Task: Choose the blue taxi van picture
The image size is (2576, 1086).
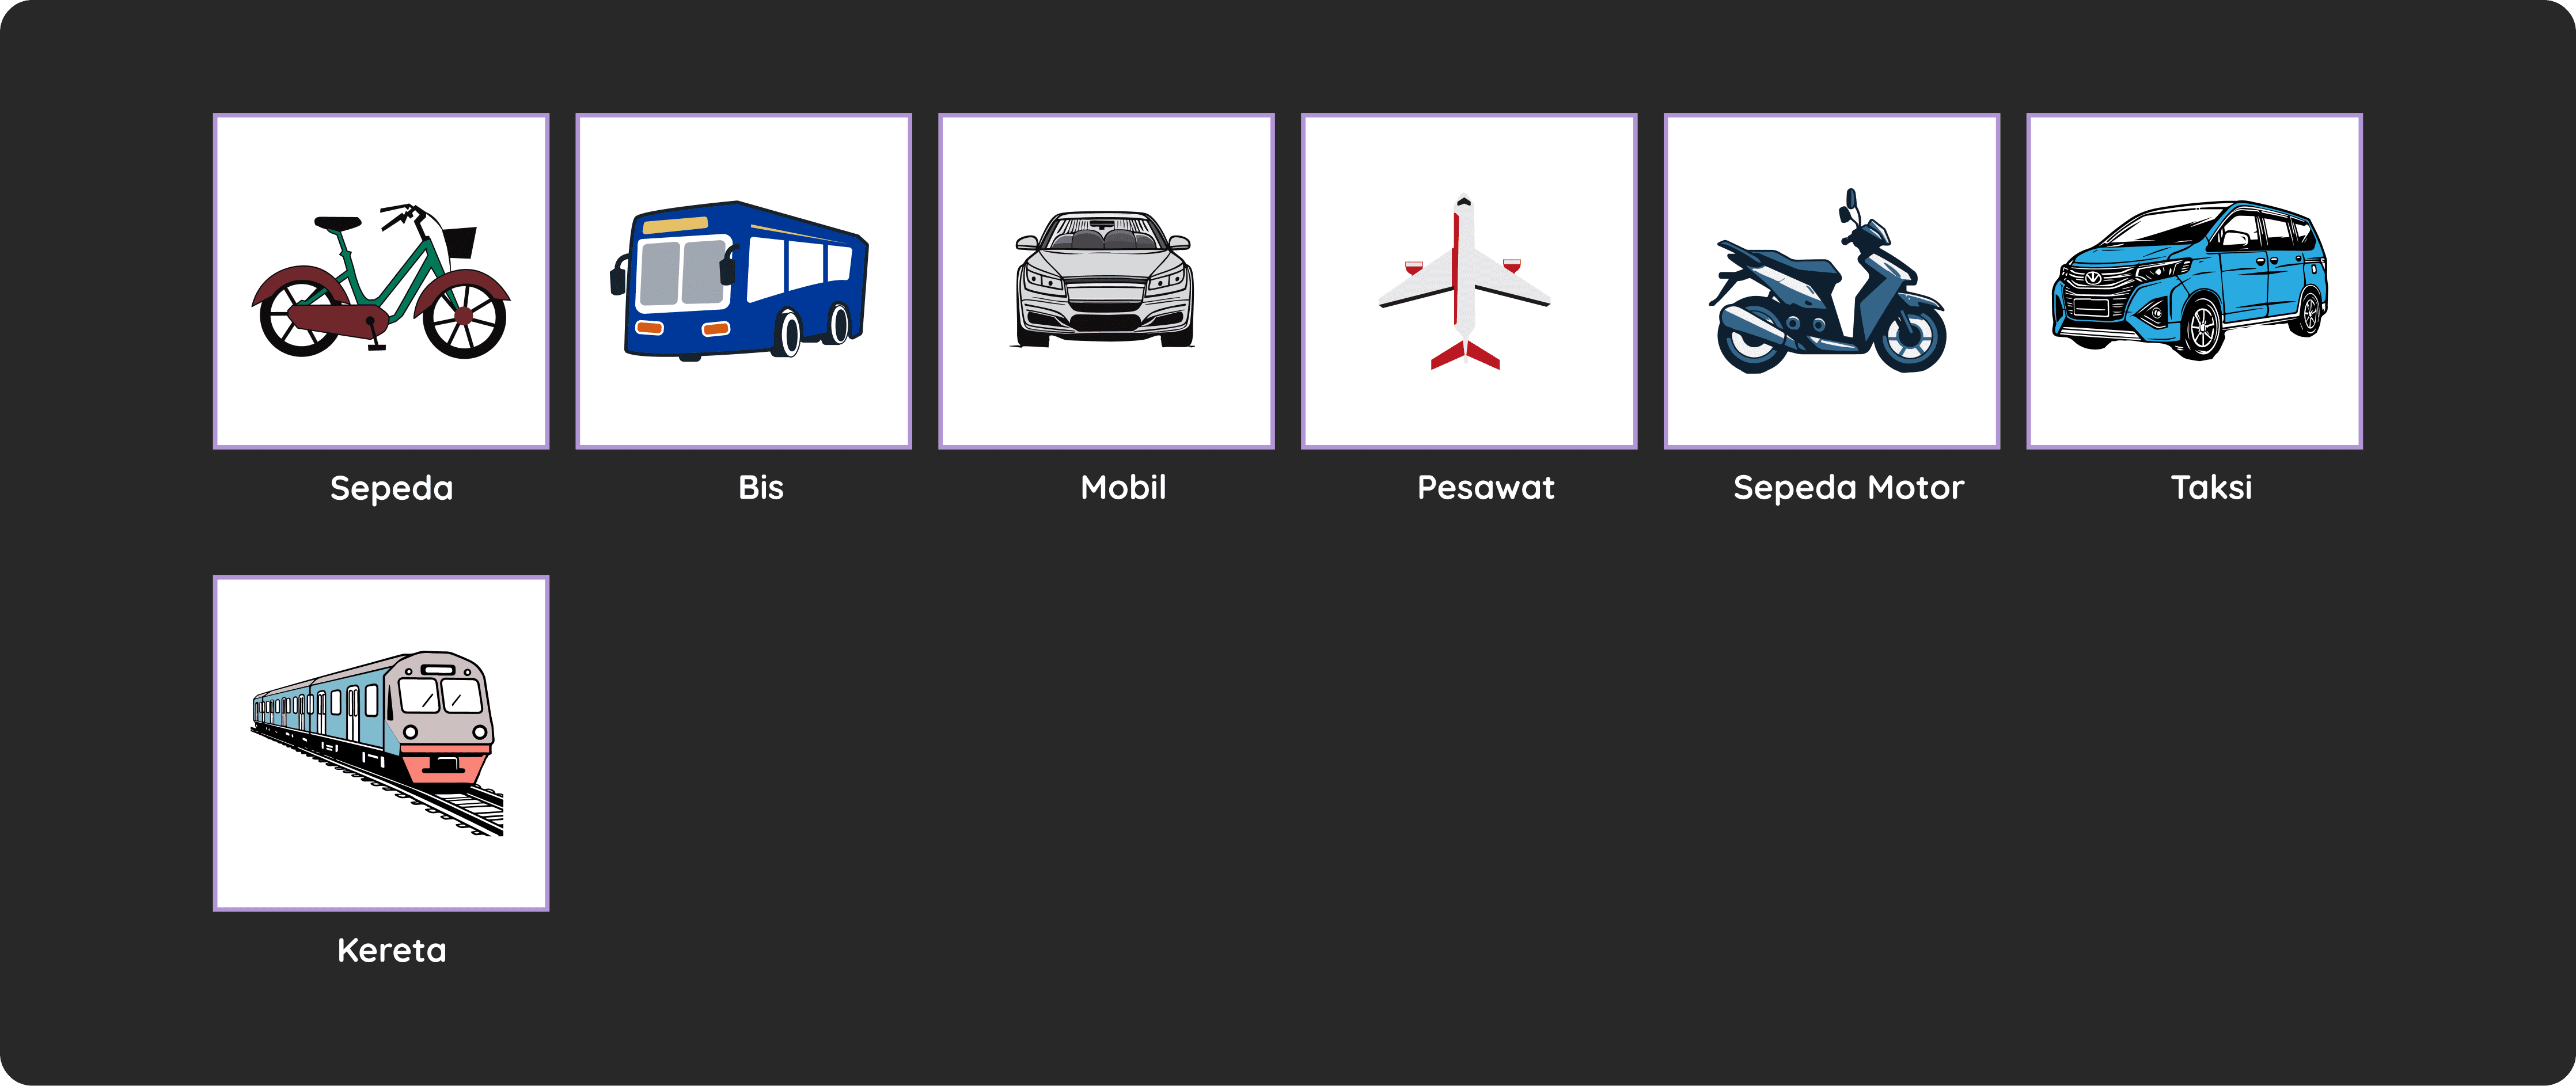Action: coord(2195,281)
